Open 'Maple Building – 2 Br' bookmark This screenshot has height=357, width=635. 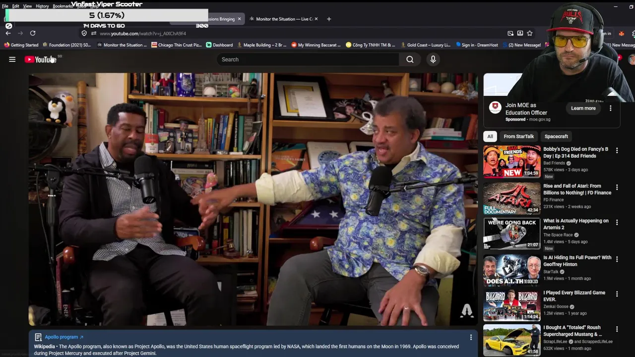261,45
